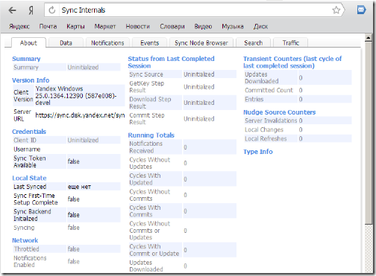The width and height of the screenshot is (376, 276).
Task: Switch to the Data tab
Action: tap(66, 43)
